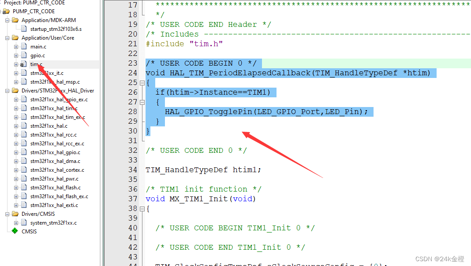Select stm32f1xx_hal_gpio.c file

[55, 152]
